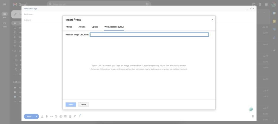The image size is (278, 124).
Task: Open the emoji picker in compose toolbar
Action: point(56,116)
